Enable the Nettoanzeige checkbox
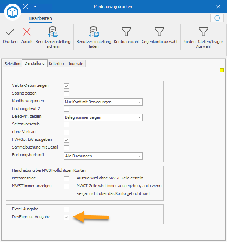 pos(66,179)
